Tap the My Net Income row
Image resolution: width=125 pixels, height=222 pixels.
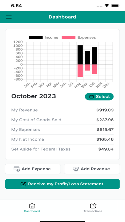click(x=62, y=139)
